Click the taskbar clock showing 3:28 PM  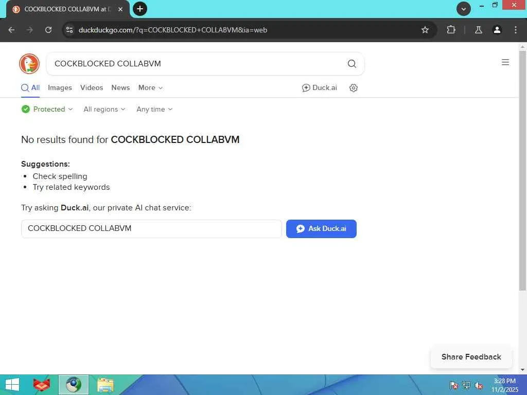point(504,385)
